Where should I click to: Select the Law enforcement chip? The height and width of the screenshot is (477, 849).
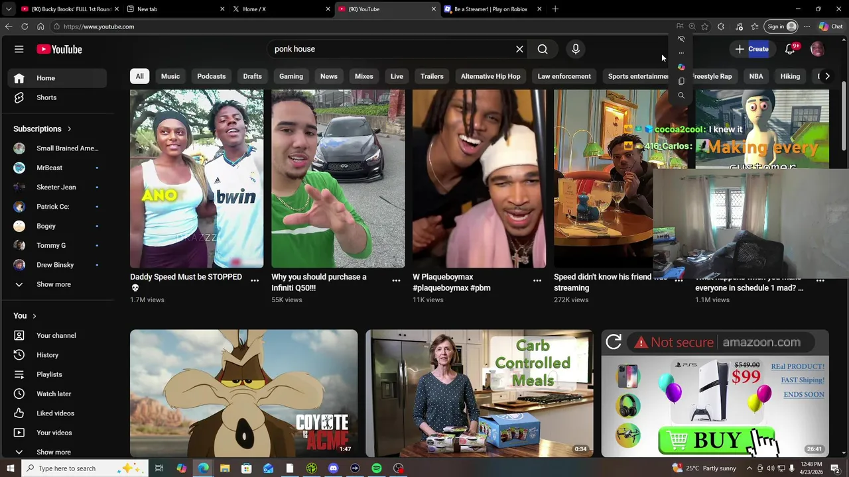click(564, 76)
